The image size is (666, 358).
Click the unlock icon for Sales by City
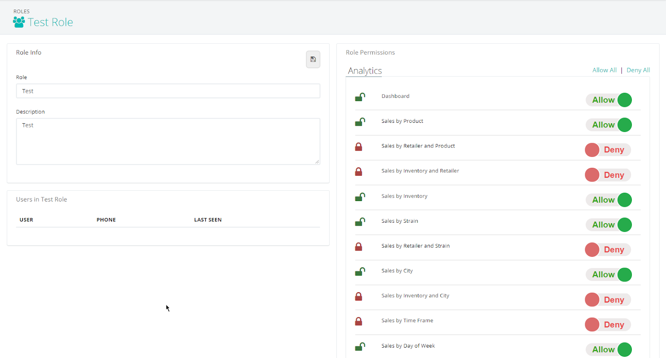coord(360,271)
